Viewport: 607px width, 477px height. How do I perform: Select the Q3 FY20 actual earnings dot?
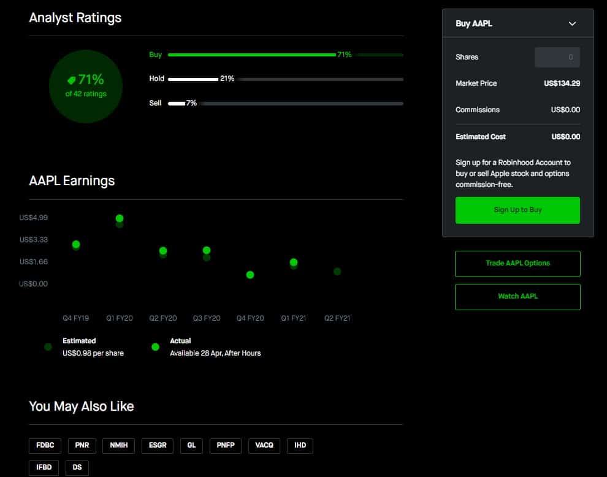pos(207,250)
